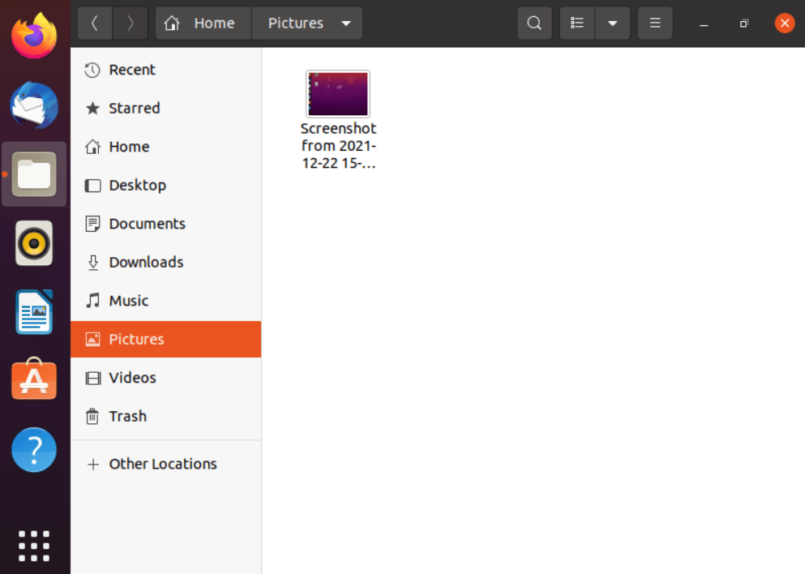The height and width of the screenshot is (574, 805).
Task: Select the Starred files section
Action: [135, 108]
